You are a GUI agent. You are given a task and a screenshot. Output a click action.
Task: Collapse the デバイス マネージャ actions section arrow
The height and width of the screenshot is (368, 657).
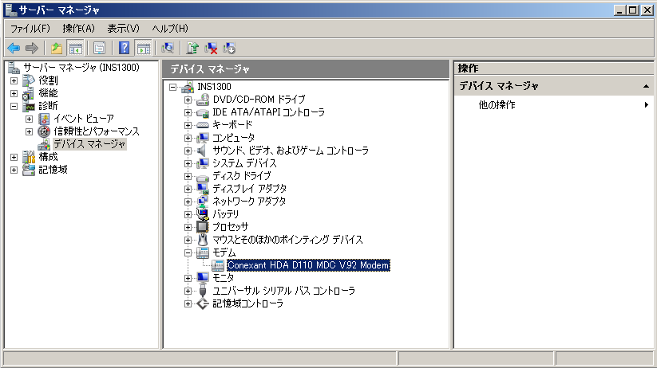pos(646,86)
